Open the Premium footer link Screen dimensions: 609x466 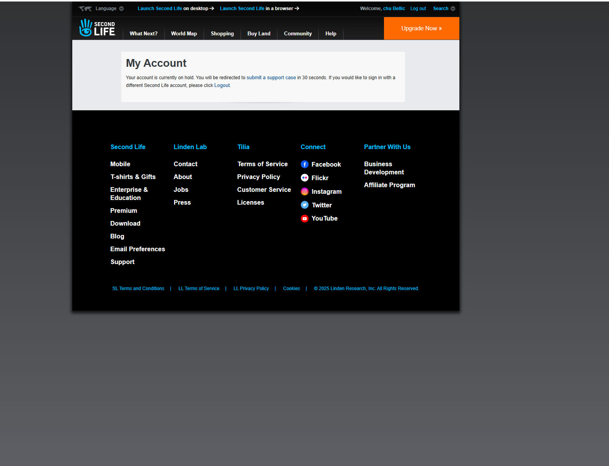[124, 211]
